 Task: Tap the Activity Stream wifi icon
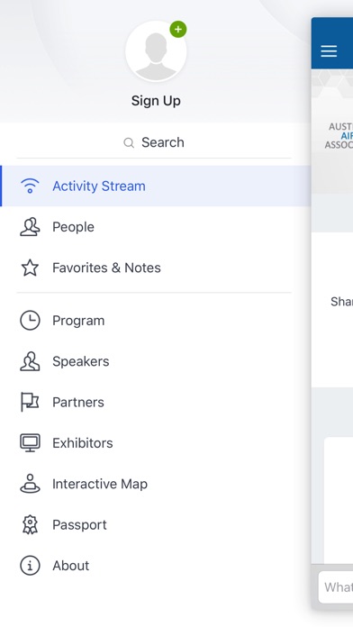coord(30,186)
